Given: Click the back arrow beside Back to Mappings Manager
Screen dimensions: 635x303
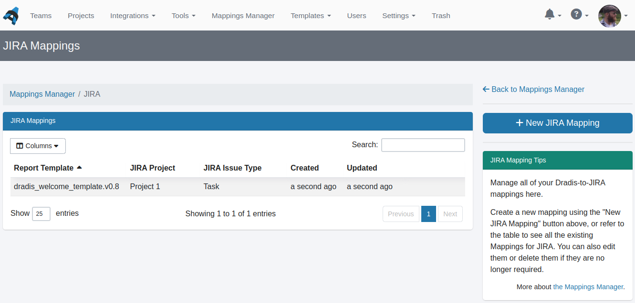Looking at the screenshot, I should [486, 89].
